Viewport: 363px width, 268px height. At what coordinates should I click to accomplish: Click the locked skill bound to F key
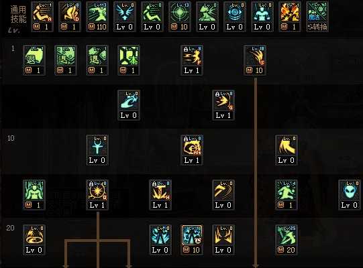tap(192, 56)
